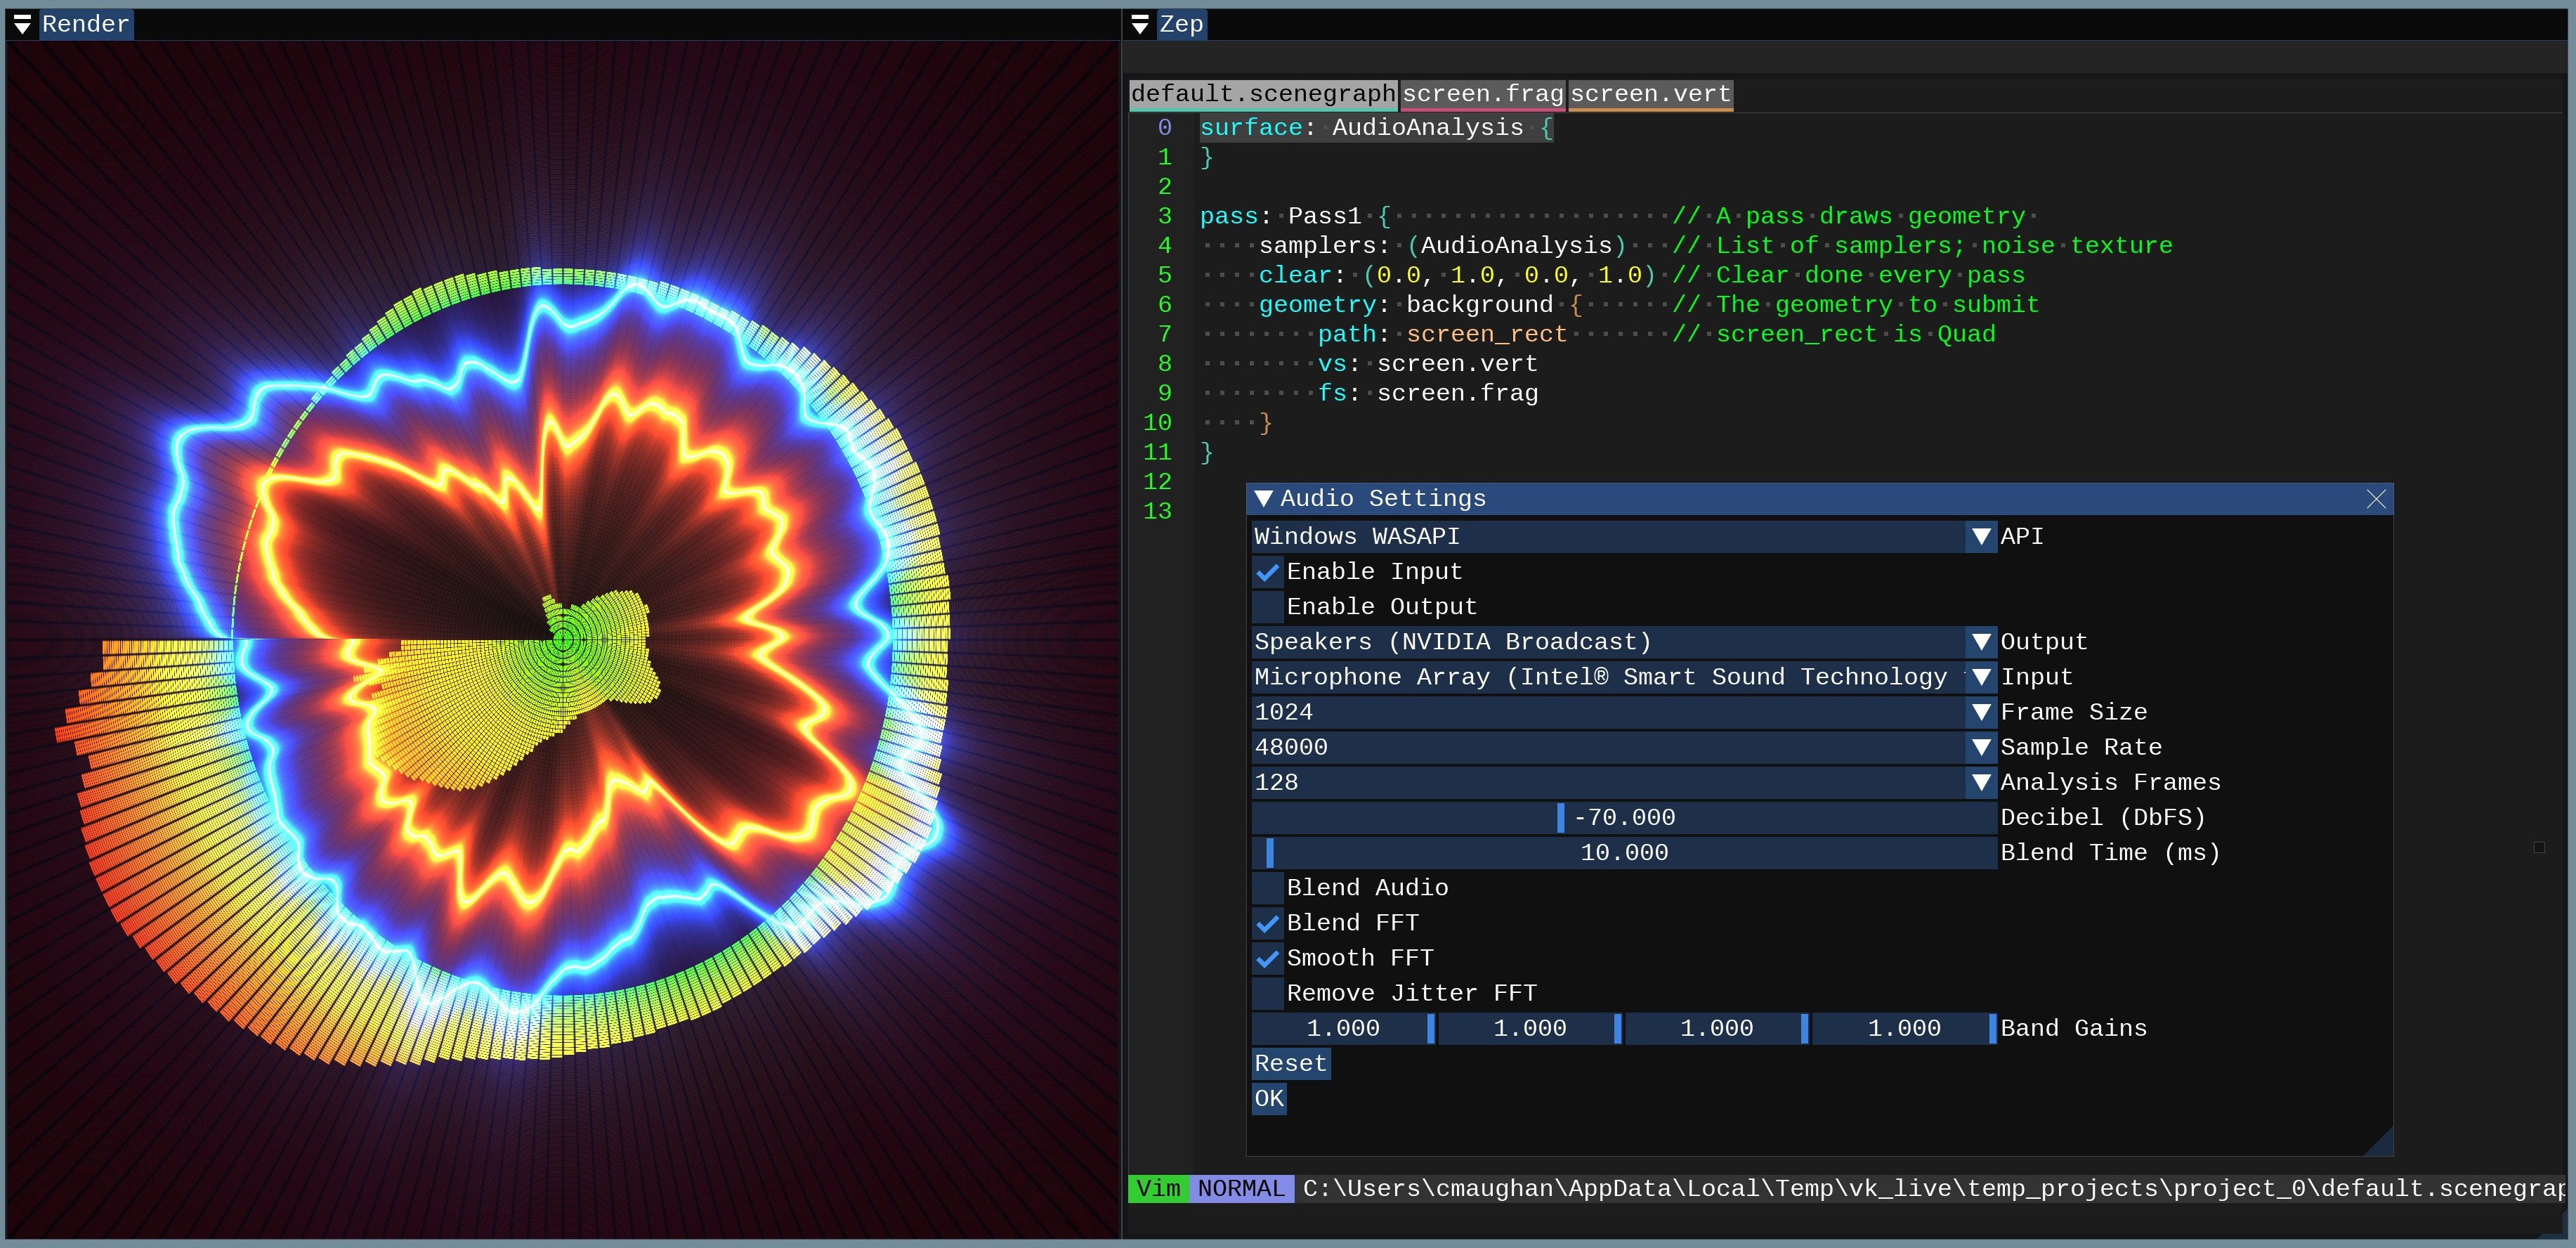Open the Sample Rate 48000 dropdown
Viewport: 2576px width, 1248px height.
pyautogui.click(x=1980, y=747)
